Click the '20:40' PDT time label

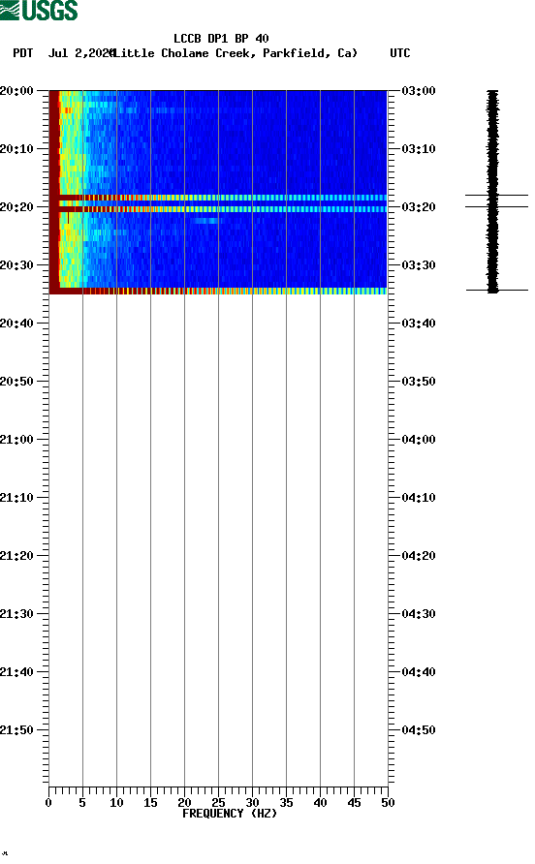pos(16,324)
